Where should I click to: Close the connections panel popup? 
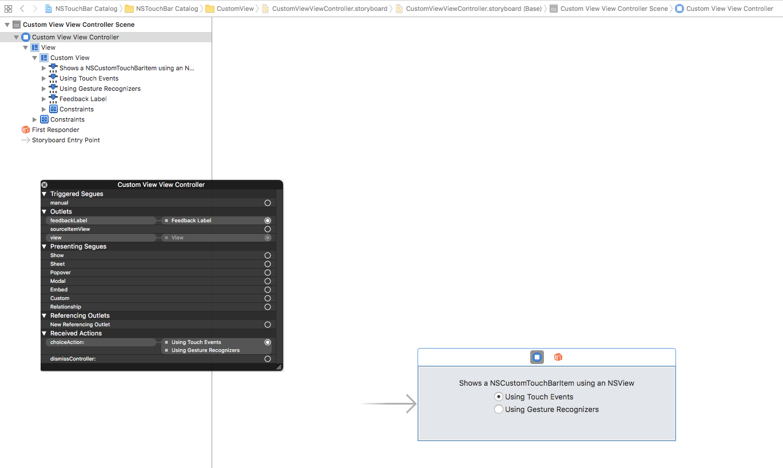pos(45,185)
